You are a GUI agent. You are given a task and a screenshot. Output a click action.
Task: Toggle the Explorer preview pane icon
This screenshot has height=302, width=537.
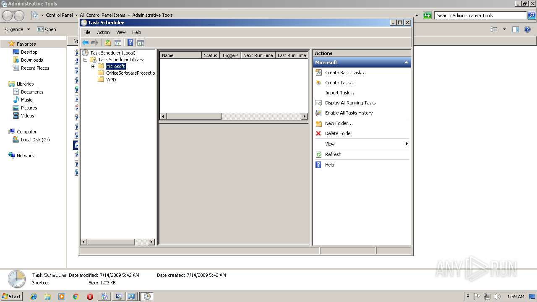coord(516,29)
